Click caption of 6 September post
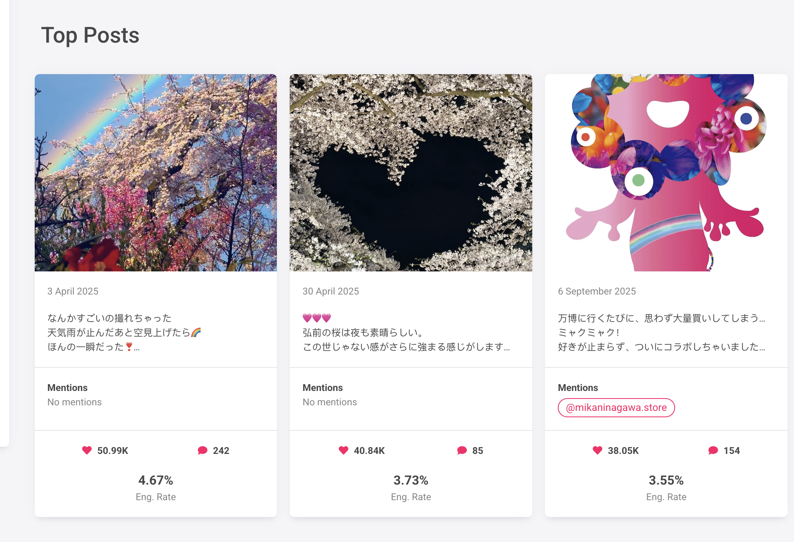Image resolution: width=794 pixels, height=542 pixels. [x=661, y=332]
